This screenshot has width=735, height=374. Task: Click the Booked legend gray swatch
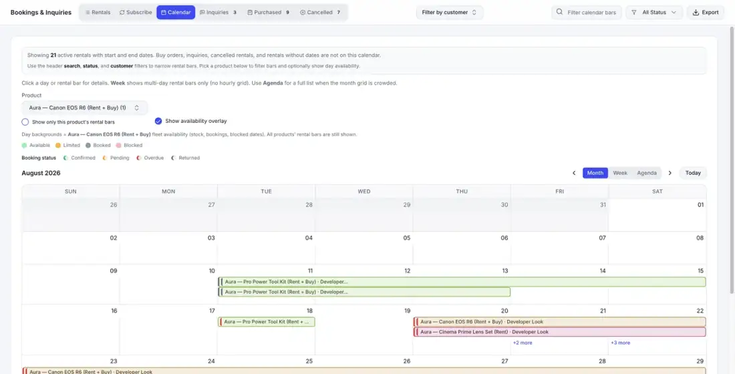coord(88,146)
